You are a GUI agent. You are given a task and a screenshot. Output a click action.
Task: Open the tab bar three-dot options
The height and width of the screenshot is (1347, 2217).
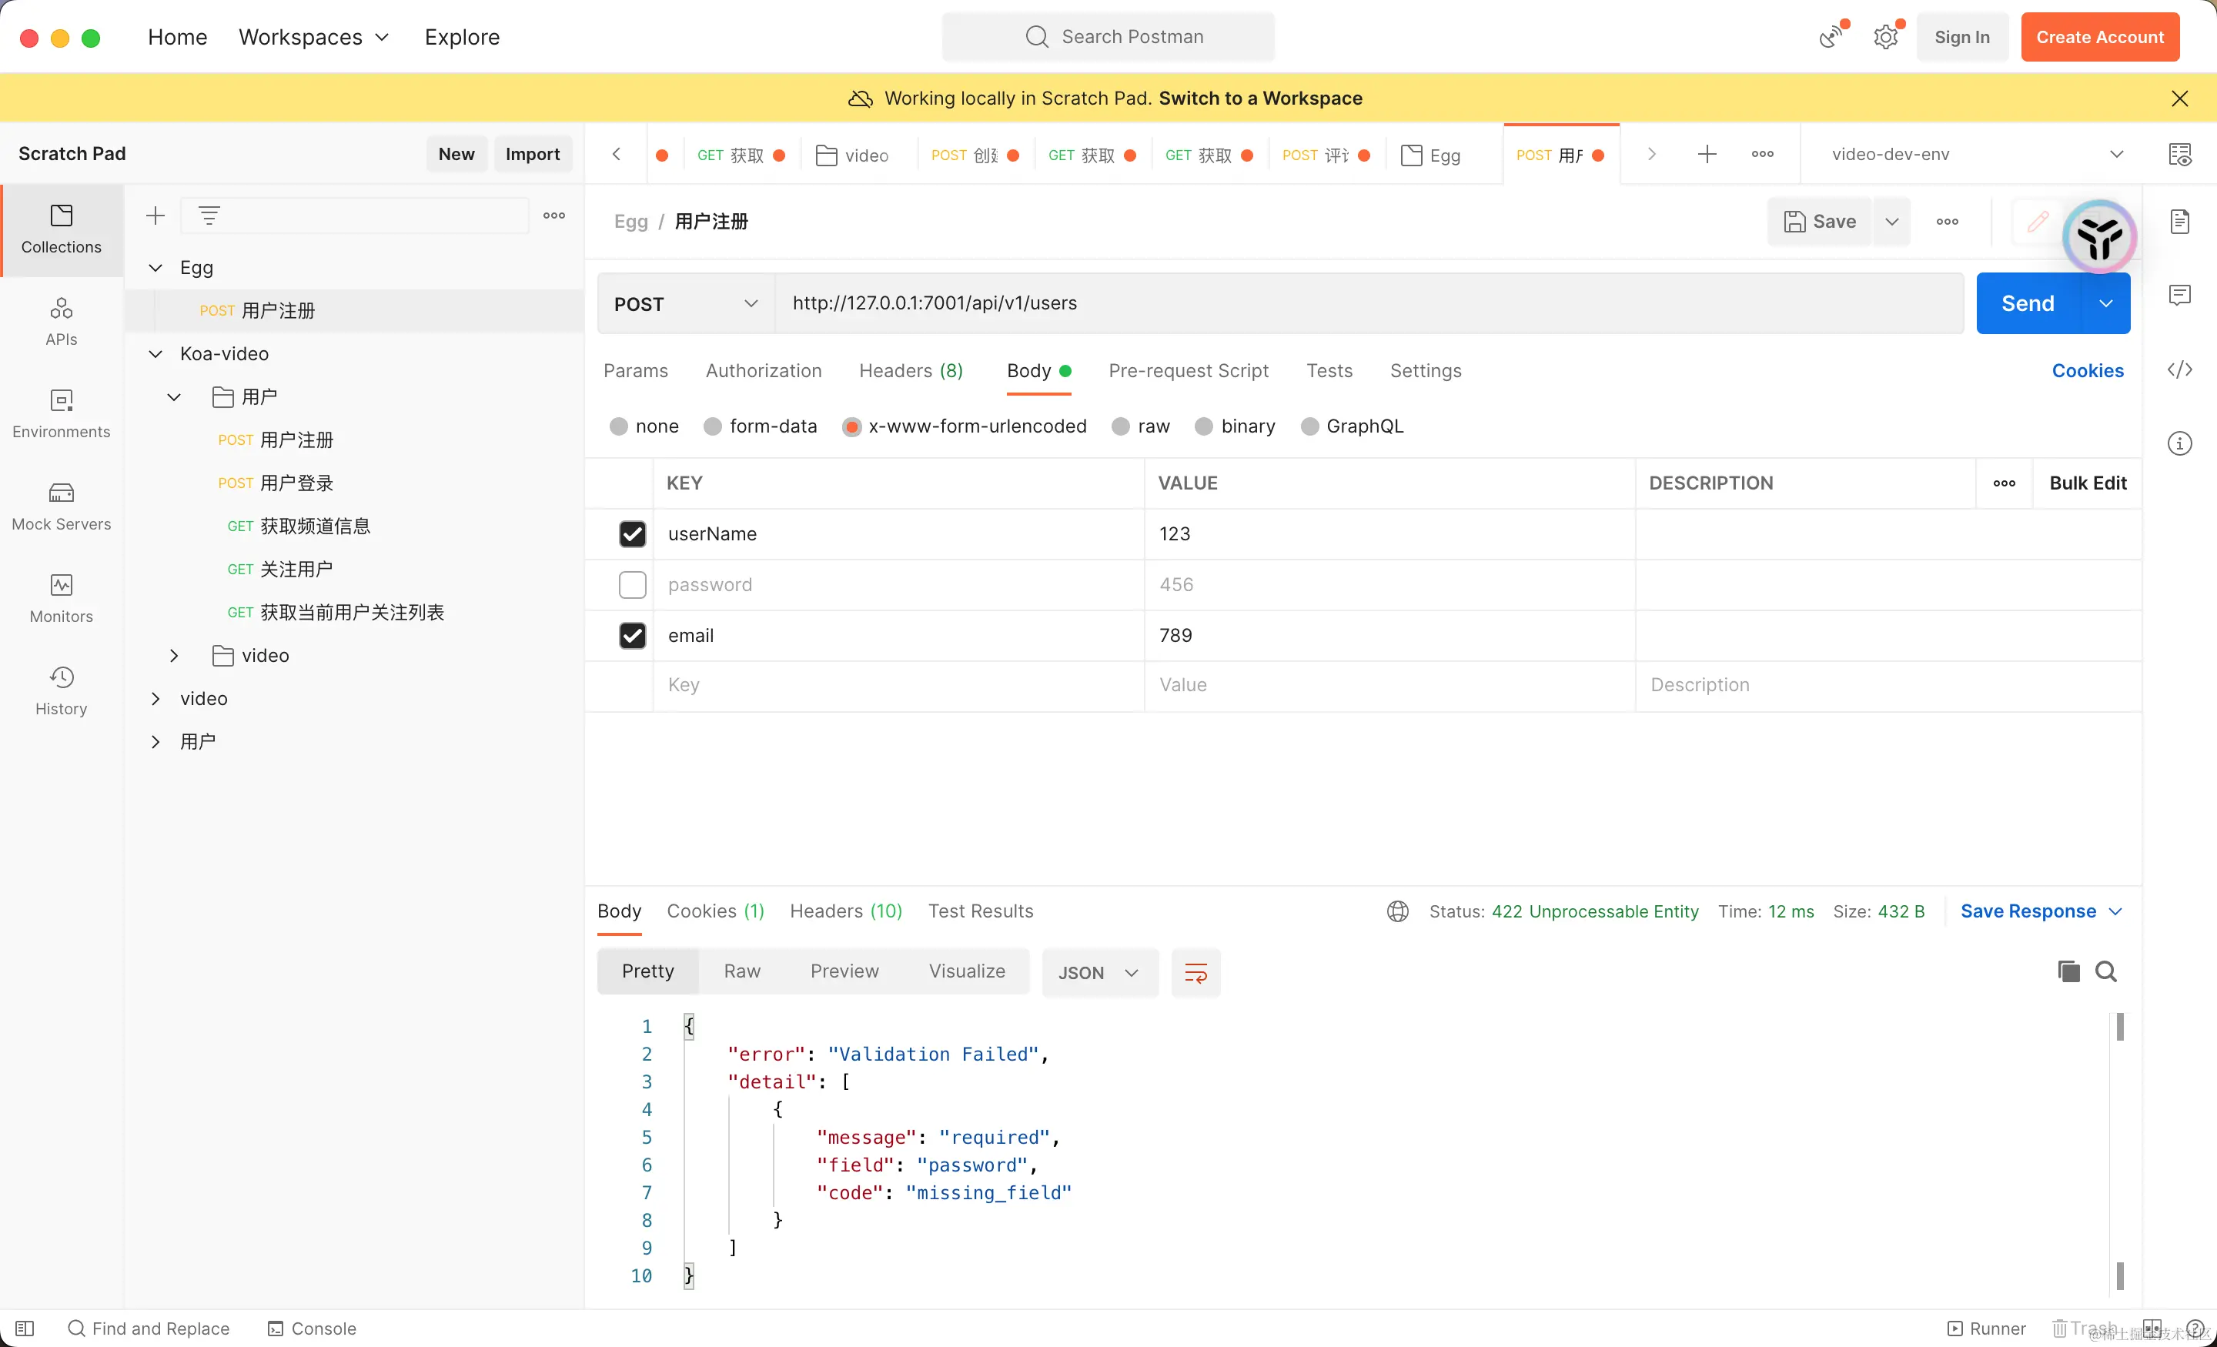point(1763,154)
